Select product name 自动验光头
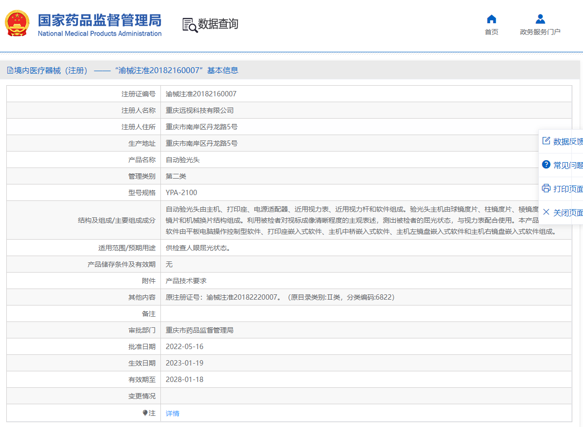This screenshot has width=583, height=427. [x=183, y=160]
